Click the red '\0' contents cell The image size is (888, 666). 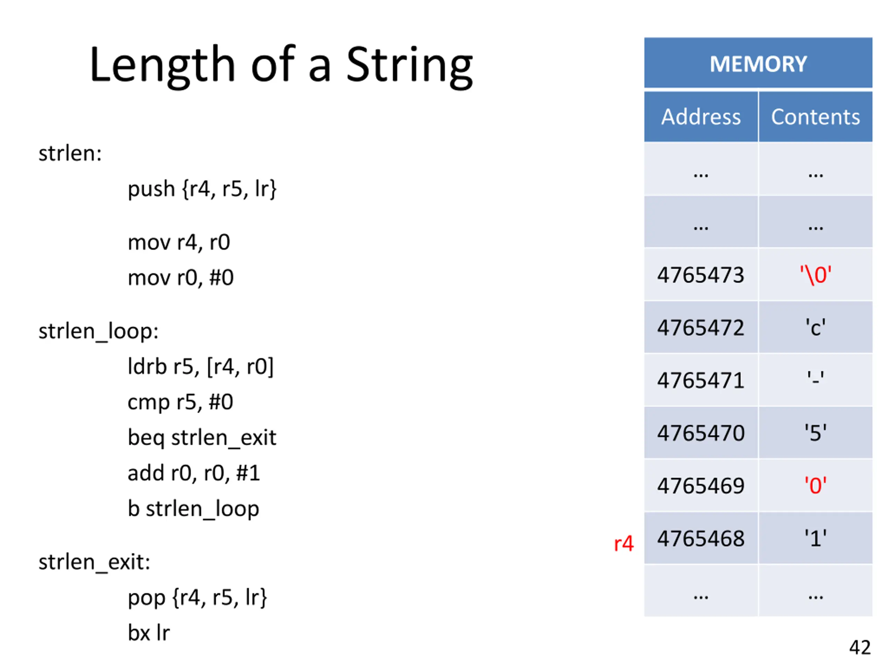click(x=816, y=275)
